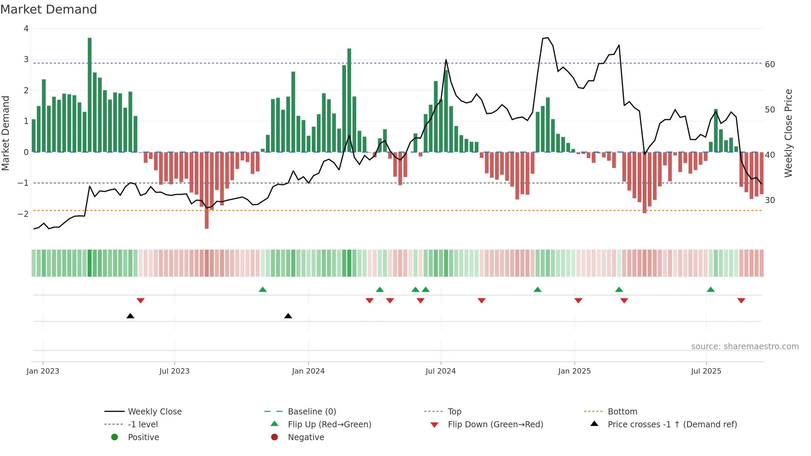Select the red Flip Down marker near August 2024
The image size is (811, 456).
pyautogui.click(x=482, y=301)
